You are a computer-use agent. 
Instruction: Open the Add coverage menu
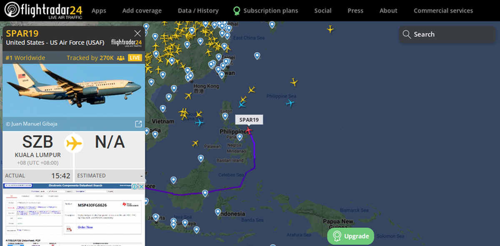(142, 10)
